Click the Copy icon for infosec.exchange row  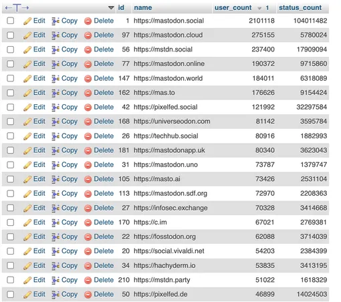point(55,208)
